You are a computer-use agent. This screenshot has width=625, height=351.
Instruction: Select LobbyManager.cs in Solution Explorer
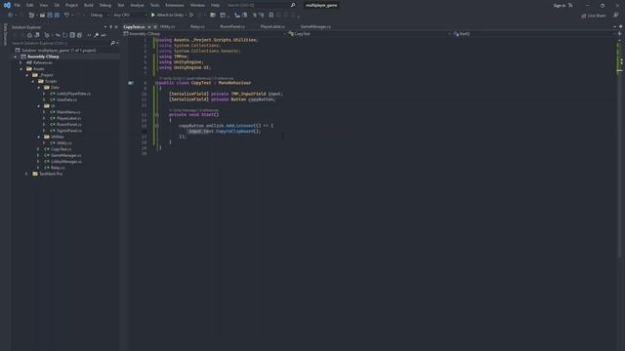click(66, 161)
